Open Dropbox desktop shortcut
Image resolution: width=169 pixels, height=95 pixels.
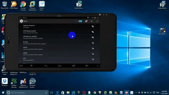[x=5, y=82]
